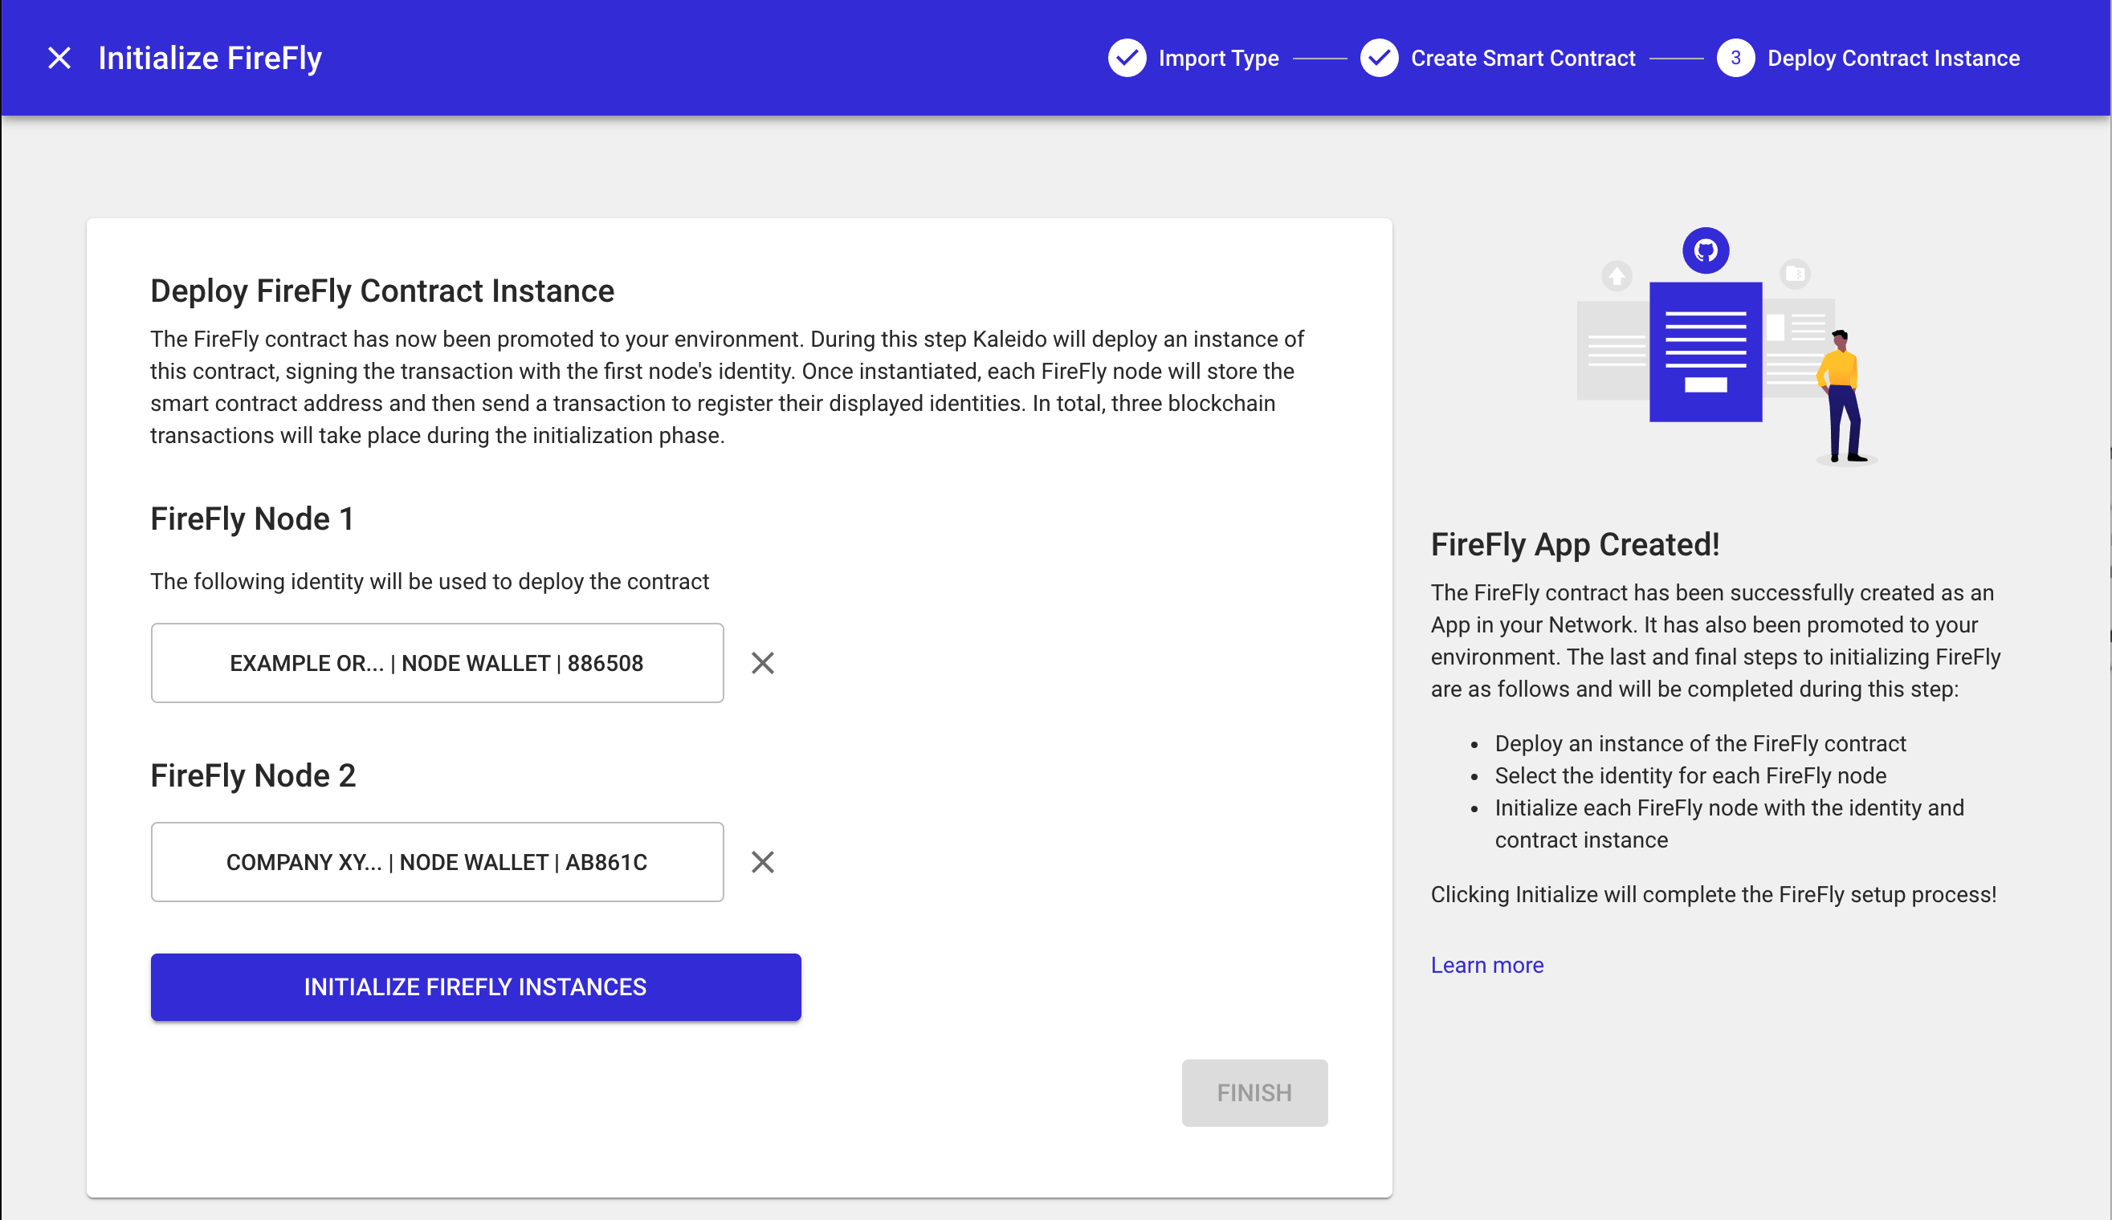Click the folder icon in the illustration
The width and height of the screenshot is (2112, 1220).
pyautogui.click(x=1796, y=273)
